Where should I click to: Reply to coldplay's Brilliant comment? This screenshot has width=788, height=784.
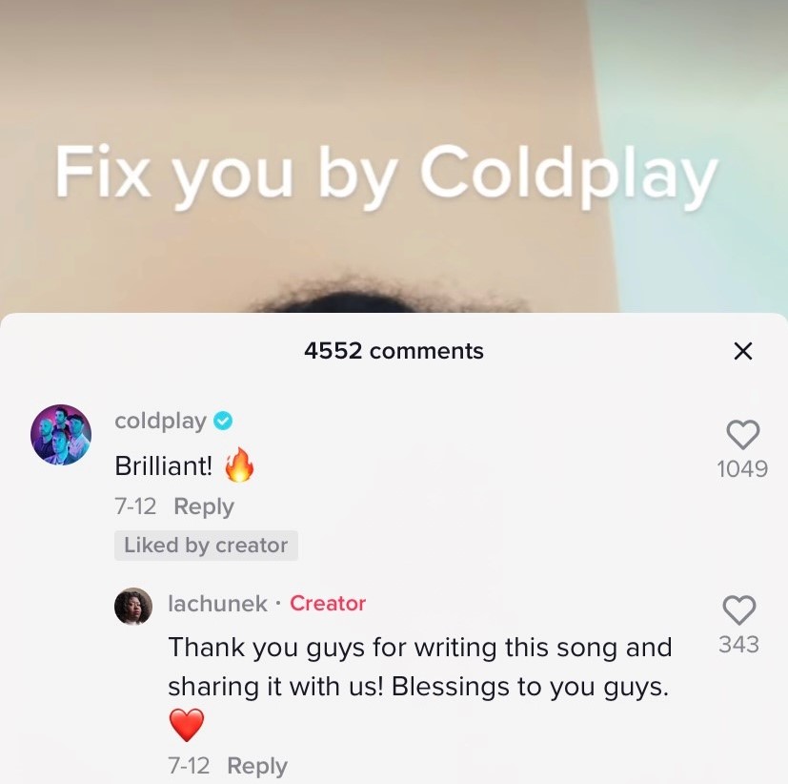tap(204, 506)
